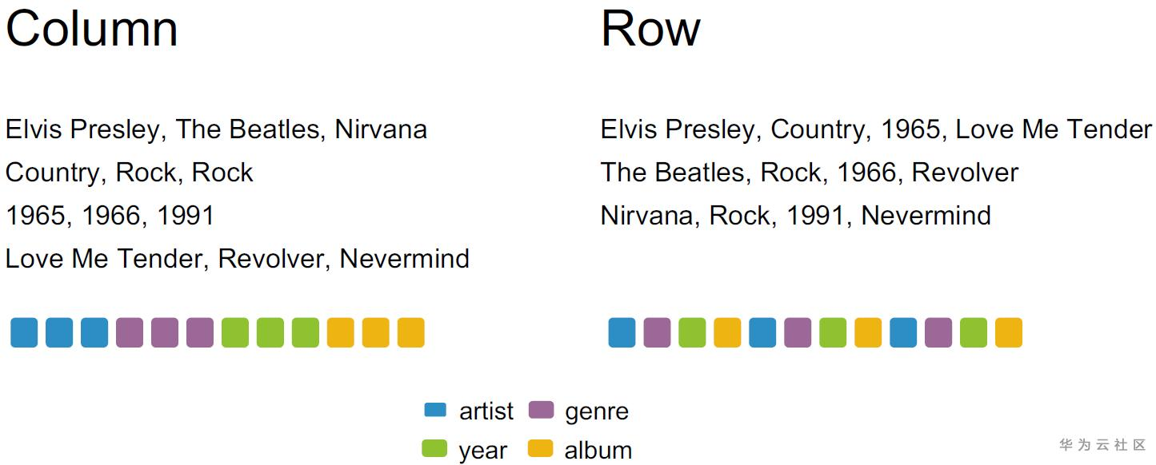Click the "Country, Rock, Rock" line

click(130, 173)
